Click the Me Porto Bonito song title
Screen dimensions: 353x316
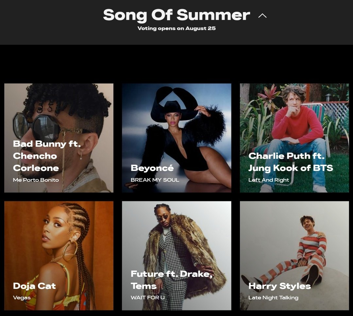(x=36, y=180)
